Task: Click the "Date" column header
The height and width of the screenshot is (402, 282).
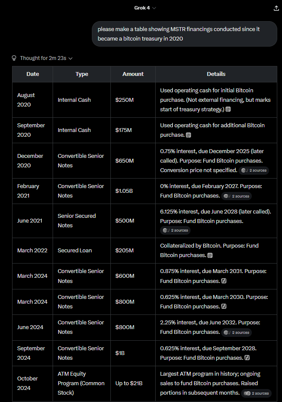Action: pos(33,74)
